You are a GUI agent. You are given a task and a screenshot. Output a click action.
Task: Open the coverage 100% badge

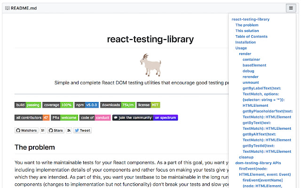(x=58, y=105)
